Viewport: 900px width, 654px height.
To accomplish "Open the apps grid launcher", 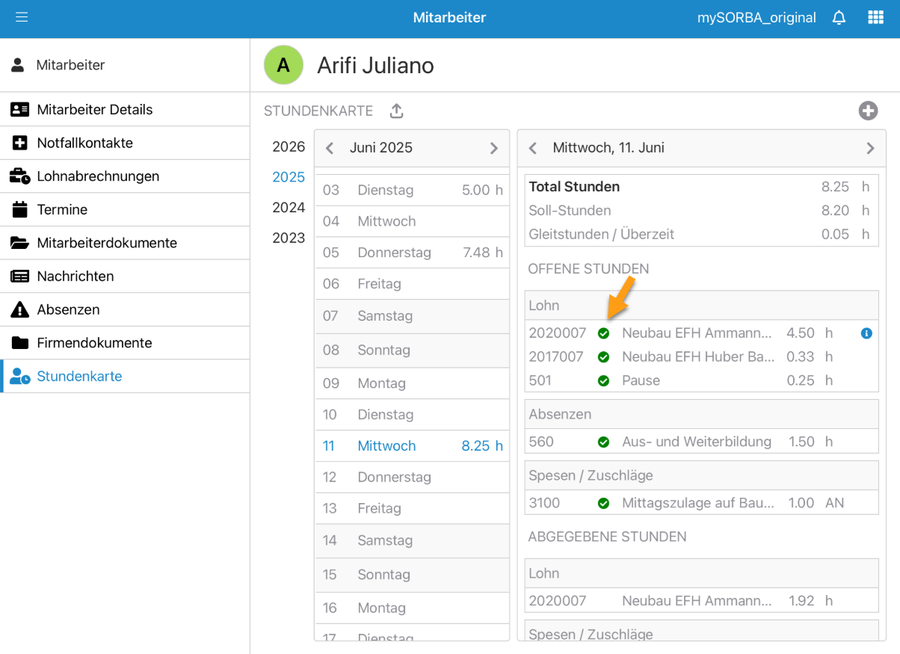I will 875,18.
